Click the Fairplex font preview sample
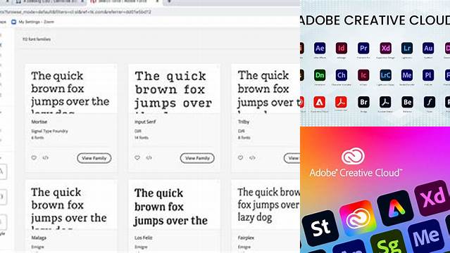Image resolution: width=450 pixels, height=253 pixels. [268, 205]
